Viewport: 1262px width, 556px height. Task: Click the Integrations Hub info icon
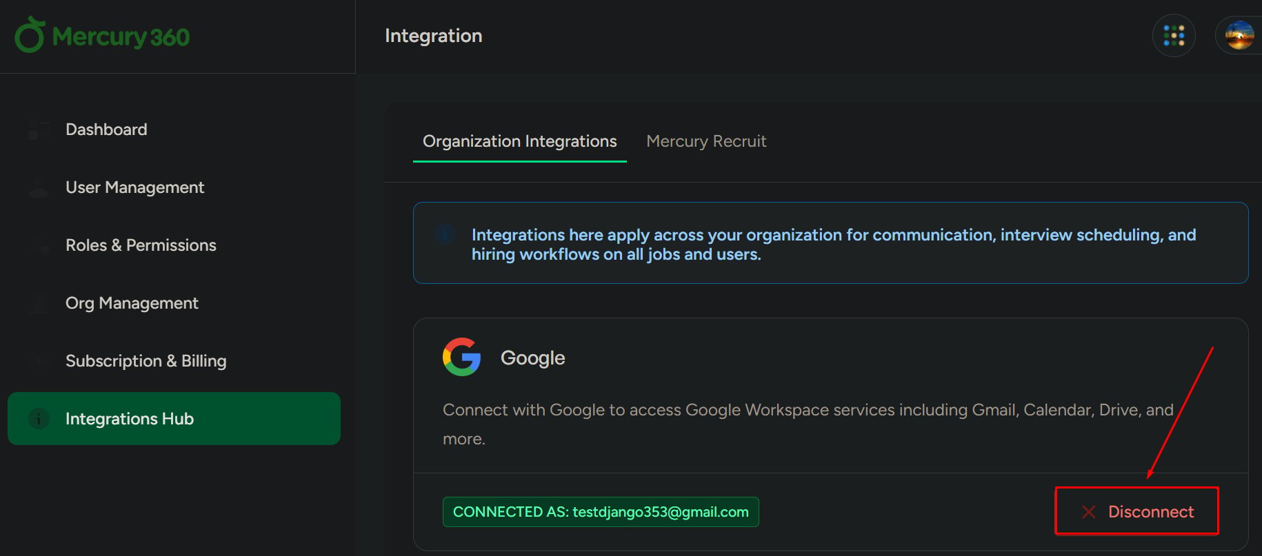click(39, 418)
